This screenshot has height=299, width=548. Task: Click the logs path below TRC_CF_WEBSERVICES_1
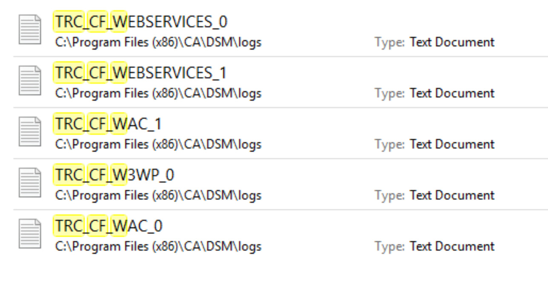(158, 94)
